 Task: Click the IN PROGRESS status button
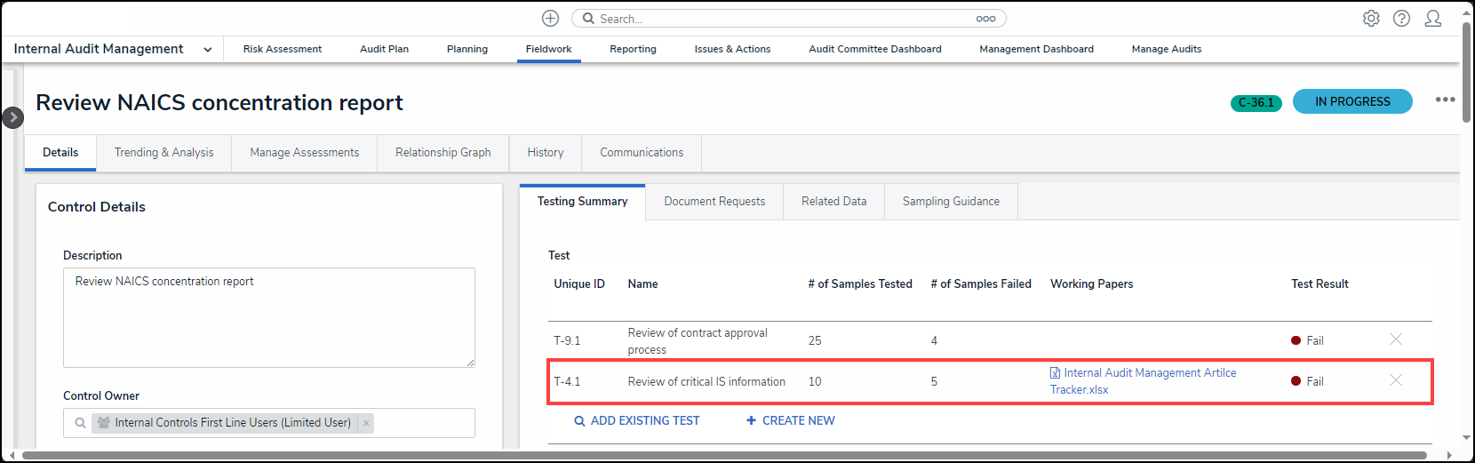pyautogui.click(x=1351, y=102)
